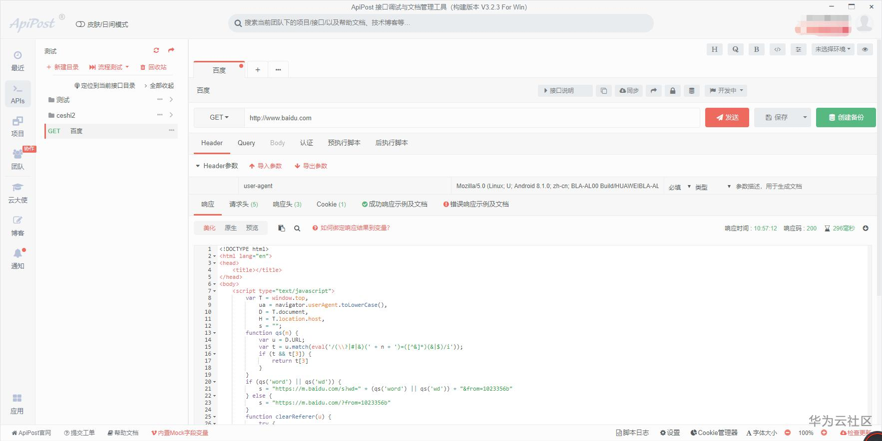Click the user avatar icon at top right

tap(865, 23)
